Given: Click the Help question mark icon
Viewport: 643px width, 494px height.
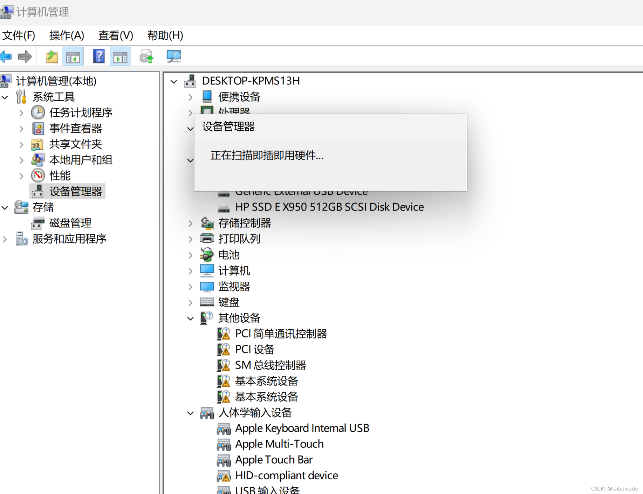Looking at the screenshot, I should tap(99, 56).
